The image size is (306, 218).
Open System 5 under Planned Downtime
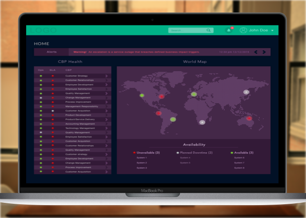click(x=185, y=163)
